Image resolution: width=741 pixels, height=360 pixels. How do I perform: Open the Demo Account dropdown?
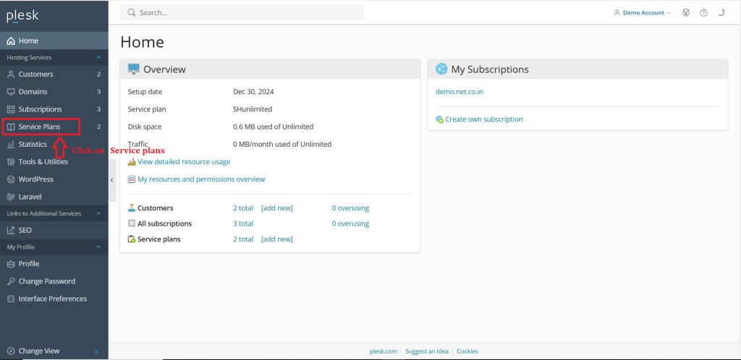tap(642, 13)
